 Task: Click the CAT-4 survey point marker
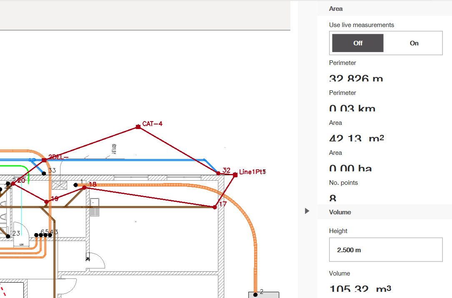point(138,127)
